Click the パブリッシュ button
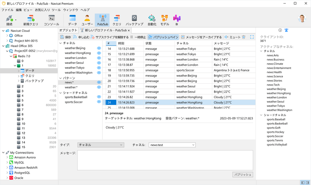 (243, 174)
